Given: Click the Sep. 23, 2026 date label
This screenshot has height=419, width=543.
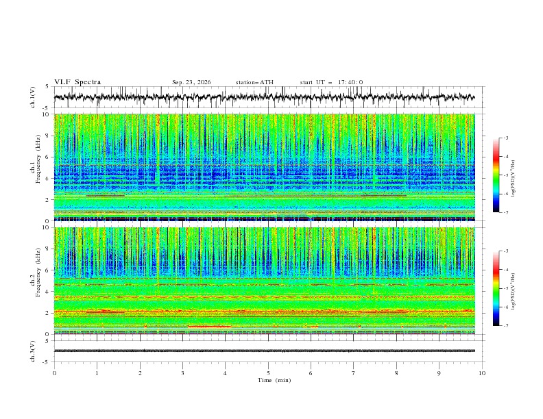Looking at the screenshot, I should point(191,82).
